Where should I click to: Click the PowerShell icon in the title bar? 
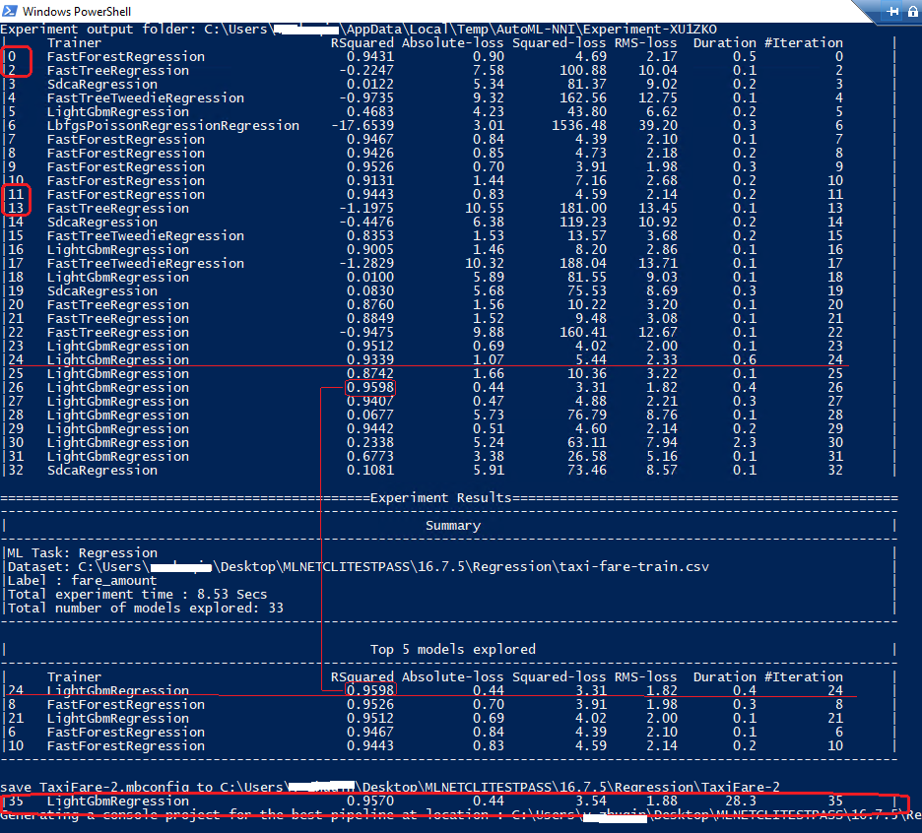click(x=10, y=11)
